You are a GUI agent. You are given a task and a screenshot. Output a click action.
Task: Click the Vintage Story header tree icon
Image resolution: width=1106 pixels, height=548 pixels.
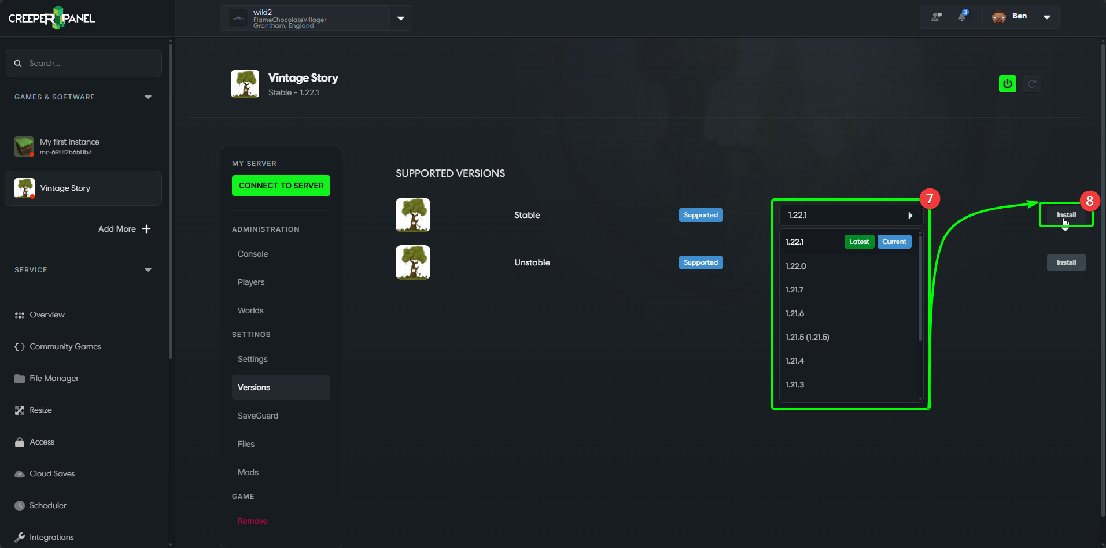[x=245, y=84]
